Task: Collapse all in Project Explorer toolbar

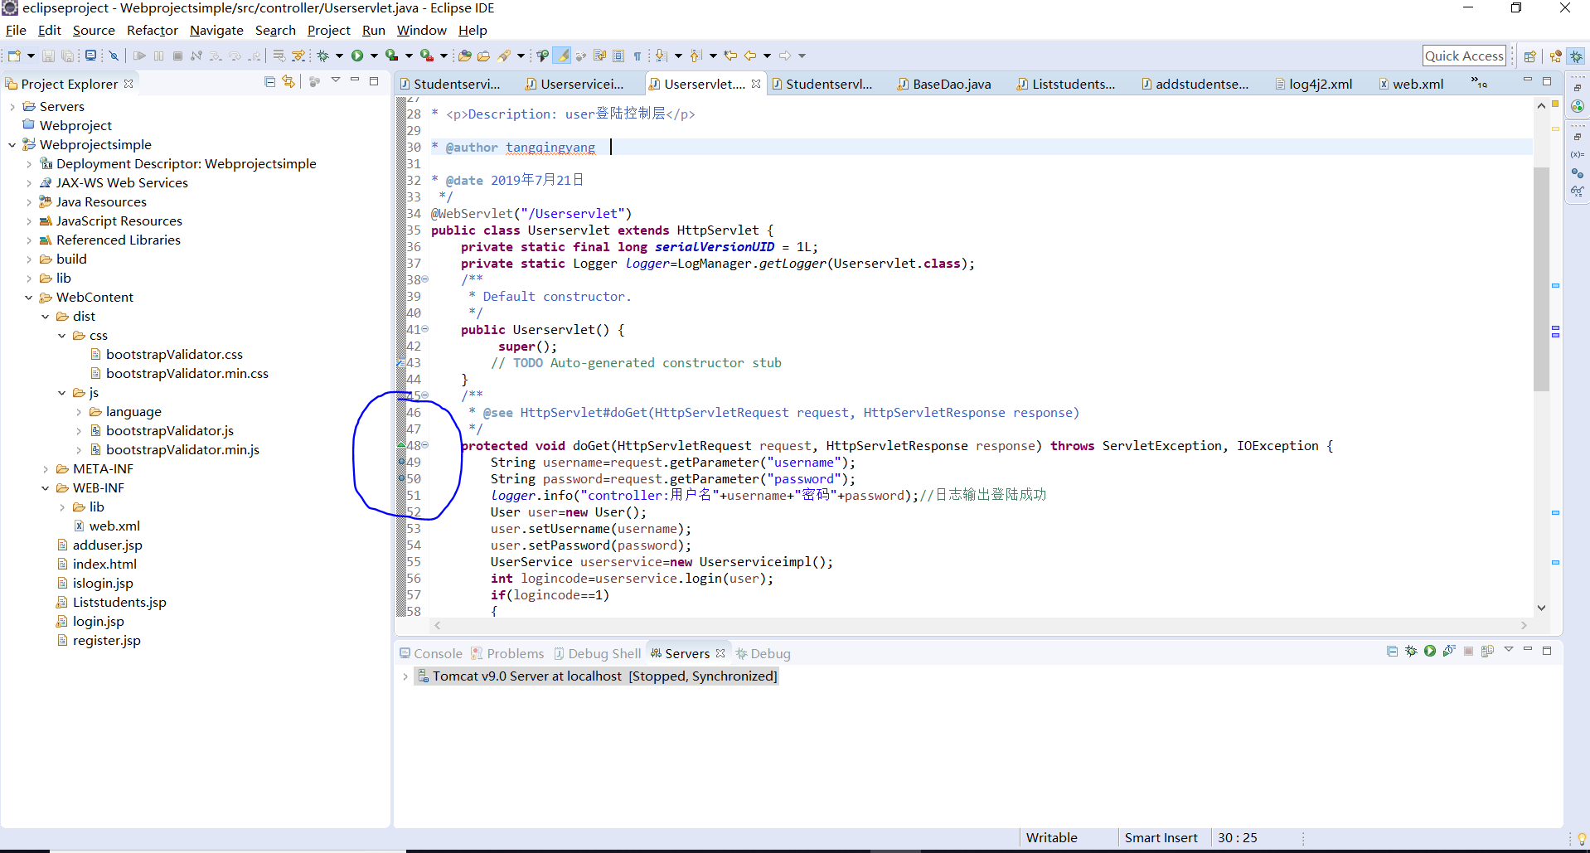Action: tap(269, 81)
